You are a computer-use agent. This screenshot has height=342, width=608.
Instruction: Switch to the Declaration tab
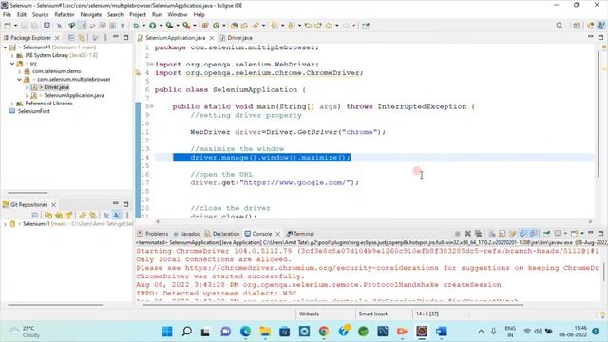[x=222, y=234]
